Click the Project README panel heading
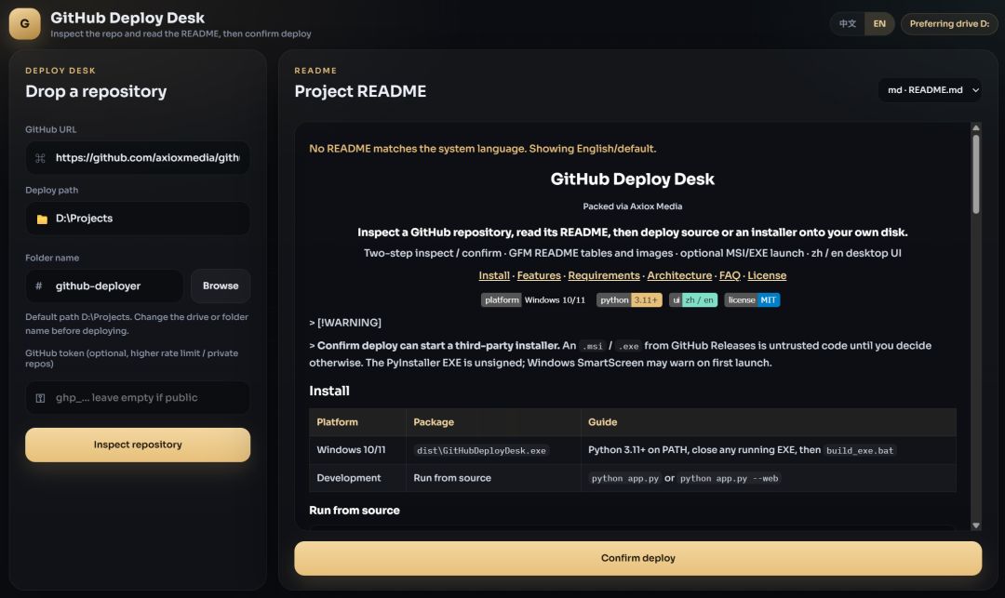 tap(360, 91)
